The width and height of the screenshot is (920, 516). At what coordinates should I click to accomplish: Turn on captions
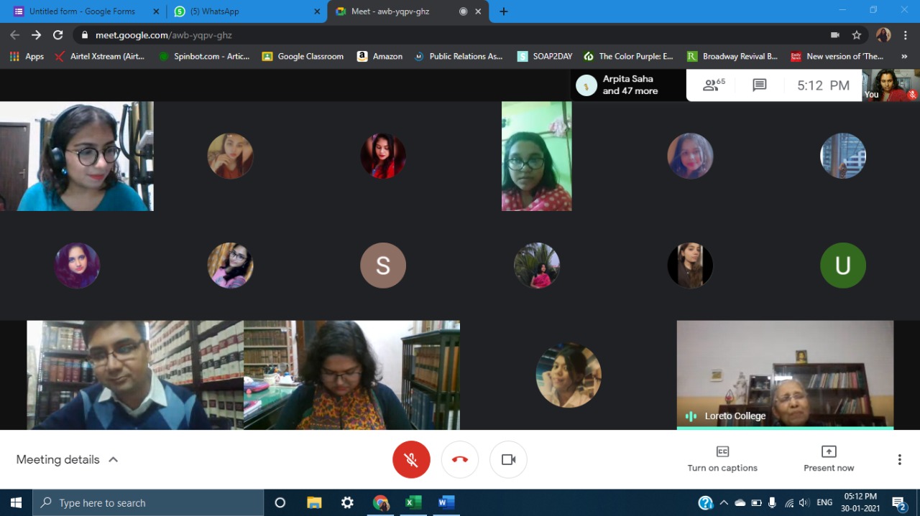click(722, 459)
